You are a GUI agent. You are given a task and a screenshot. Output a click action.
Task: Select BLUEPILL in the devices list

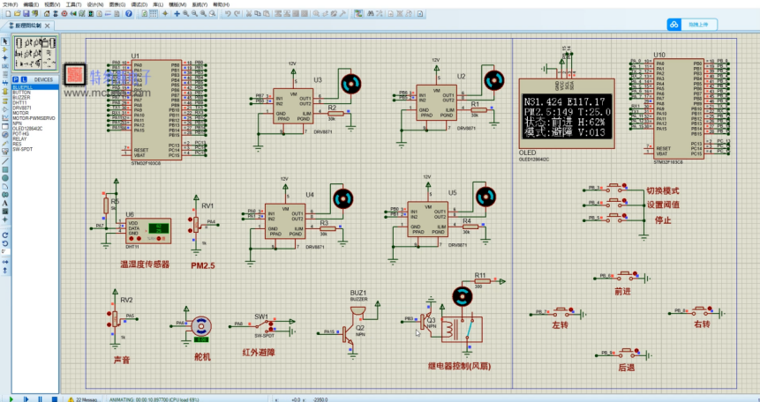[x=35, y=87]
